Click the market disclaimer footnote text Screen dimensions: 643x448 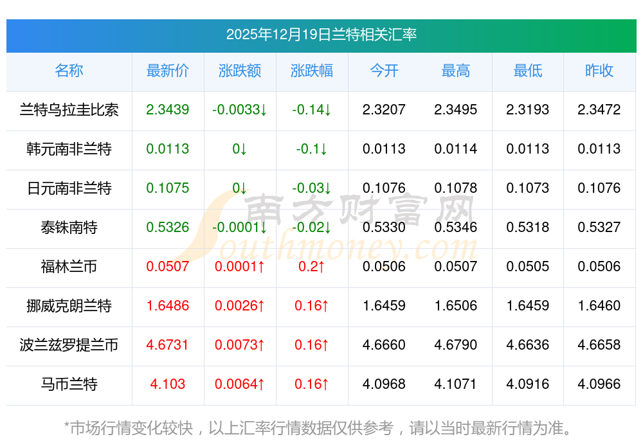pos(318,427)
